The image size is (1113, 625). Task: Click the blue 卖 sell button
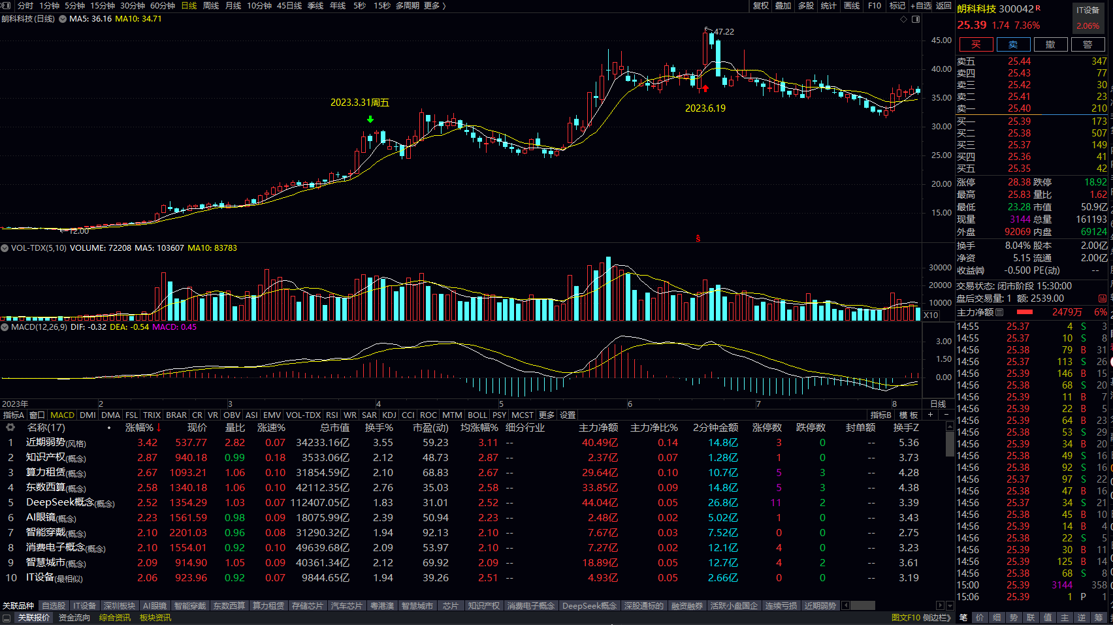tap(1013, 44)
